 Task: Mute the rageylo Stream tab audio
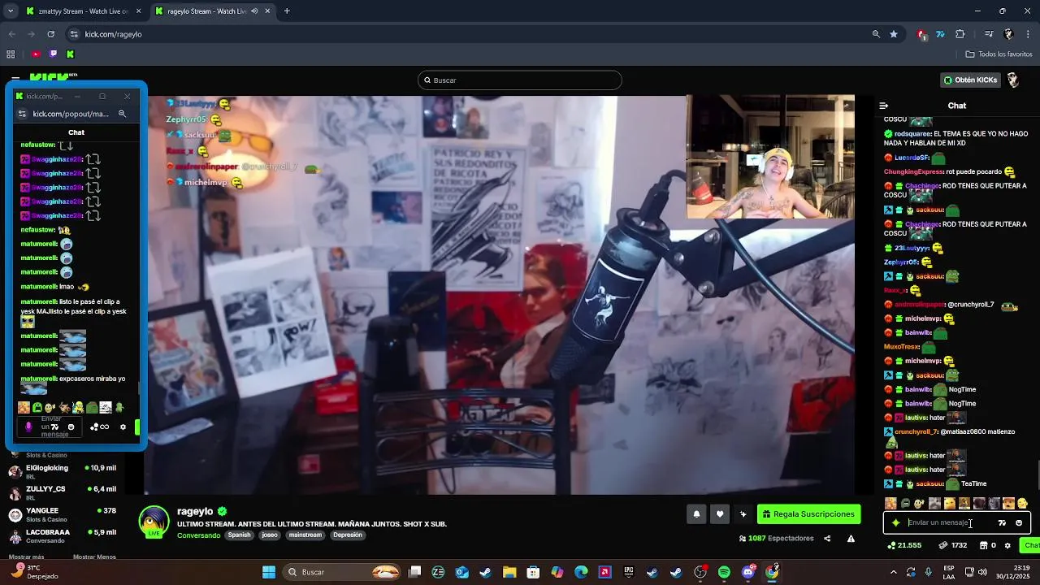tap(255, 11)
